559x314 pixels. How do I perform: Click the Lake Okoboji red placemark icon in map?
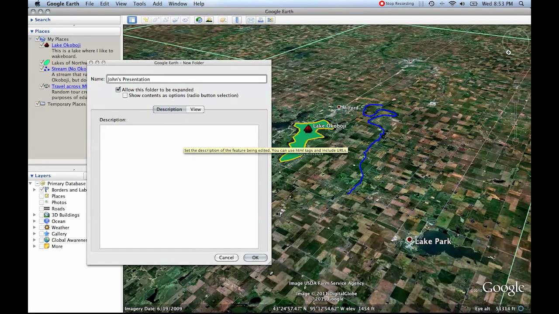308,128
